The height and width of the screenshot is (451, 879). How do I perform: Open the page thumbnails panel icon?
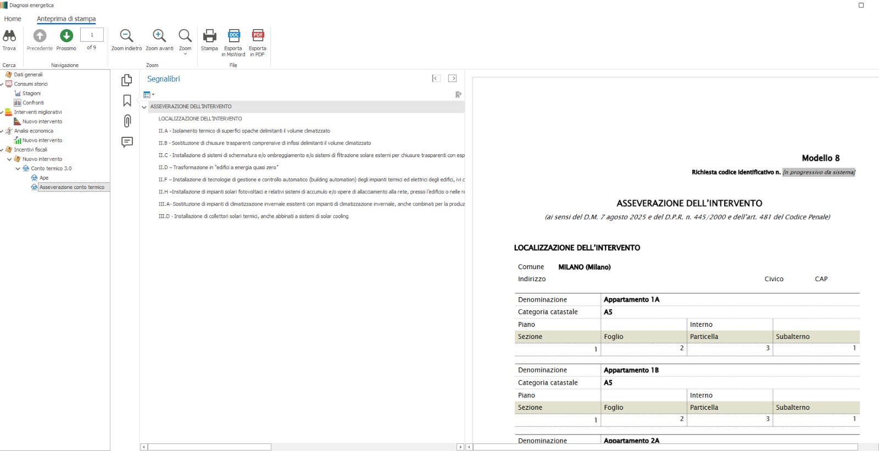(127, 80)
